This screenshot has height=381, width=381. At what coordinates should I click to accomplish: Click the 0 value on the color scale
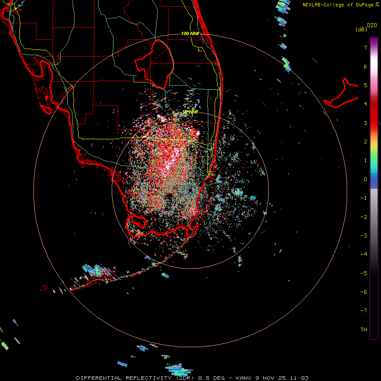tap(365, 179)
